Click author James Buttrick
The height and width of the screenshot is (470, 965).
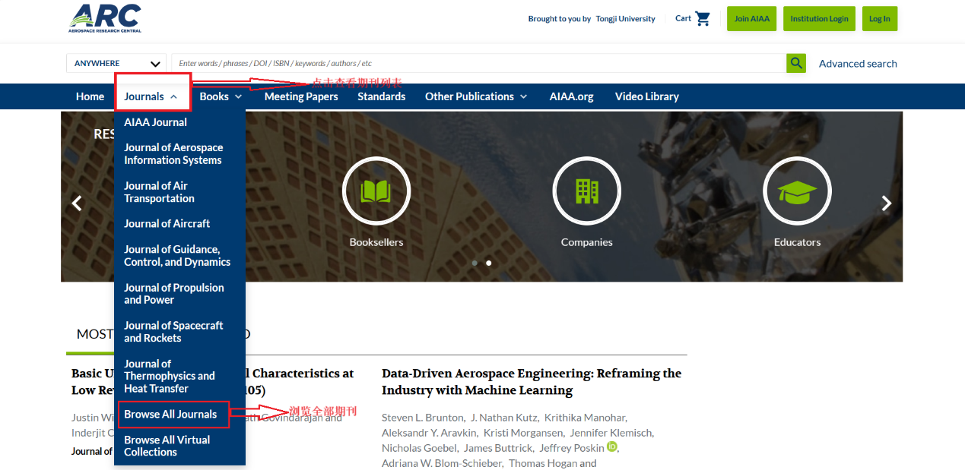[x=498, y=448]
